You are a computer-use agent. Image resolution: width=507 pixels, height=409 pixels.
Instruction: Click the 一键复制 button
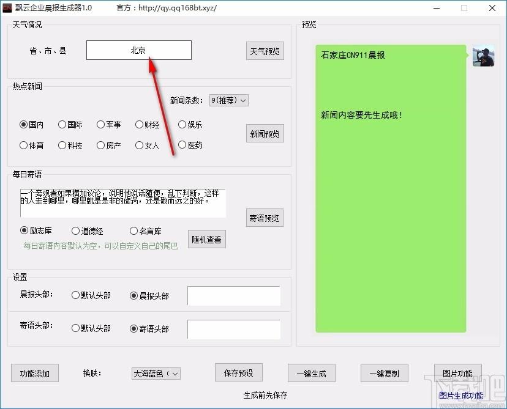click(385, 373)
